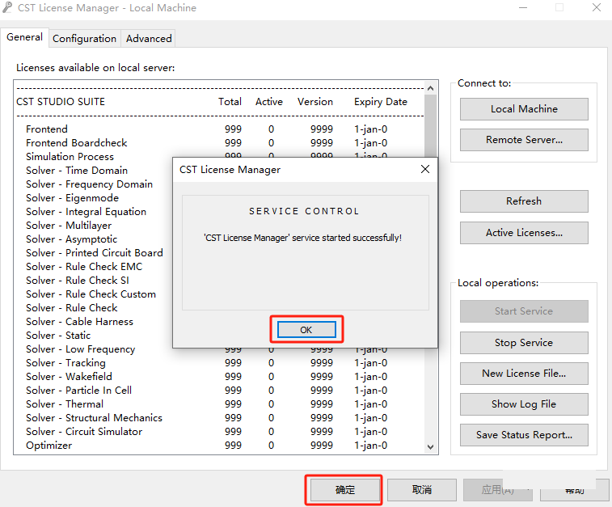Viewport: 612px width, 507px height.
Task: Click the Stop Service button
Action: coord(524,343)
